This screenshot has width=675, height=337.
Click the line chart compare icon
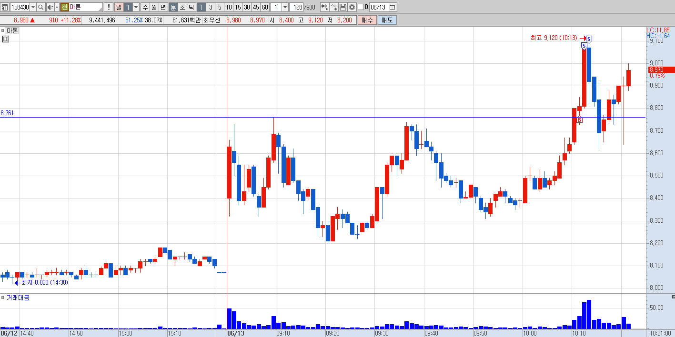pos(333,7)
